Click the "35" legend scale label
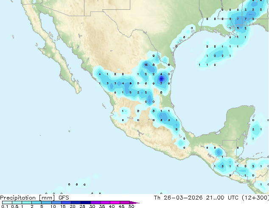The image size is (269, 208). (102, 206)
